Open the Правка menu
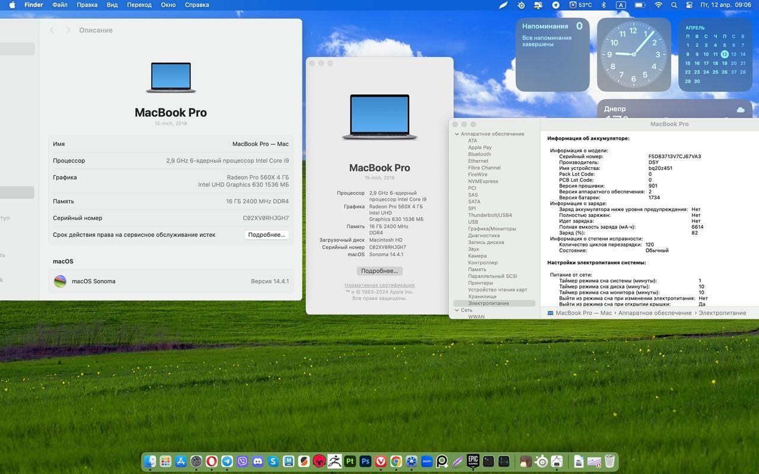The width and height of the screenshot is (759, 474). (87, 5)
